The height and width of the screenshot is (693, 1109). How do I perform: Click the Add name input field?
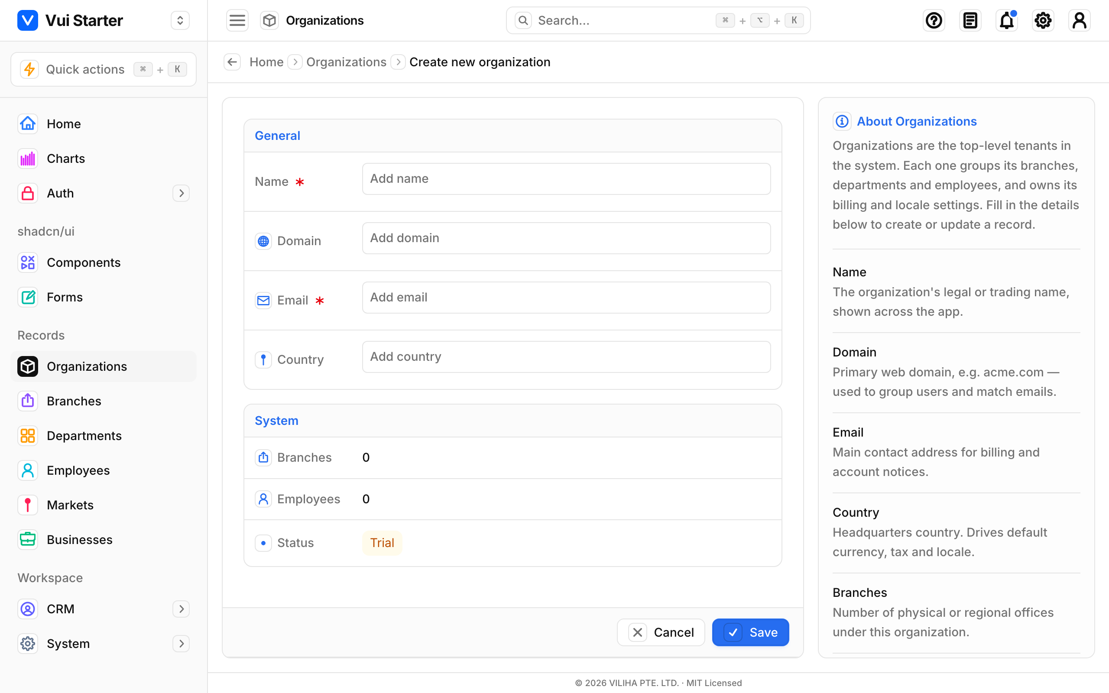[x=566, y=179]
